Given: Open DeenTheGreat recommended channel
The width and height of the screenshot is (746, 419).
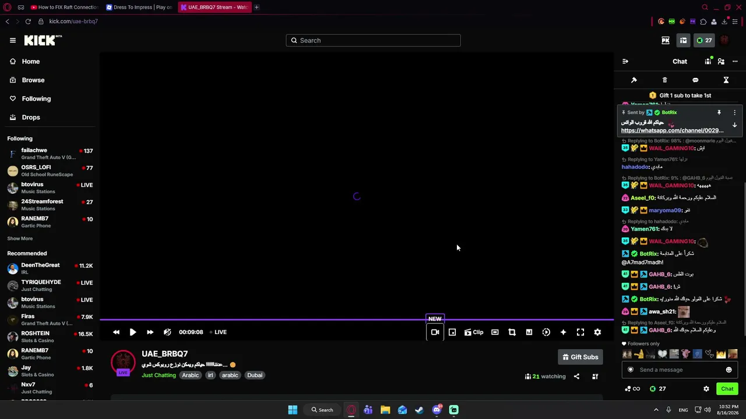Looking at the screenshot, I should point(50,268).
